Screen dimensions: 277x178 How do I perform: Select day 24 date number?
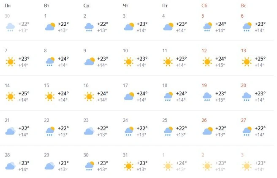pos(125,120)
